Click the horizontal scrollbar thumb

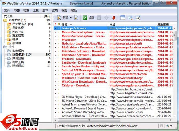click(89, 120)
